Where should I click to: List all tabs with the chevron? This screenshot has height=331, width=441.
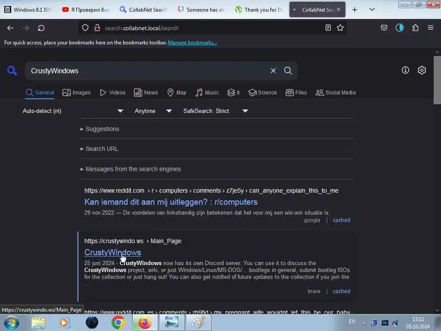tap(372, 9)
